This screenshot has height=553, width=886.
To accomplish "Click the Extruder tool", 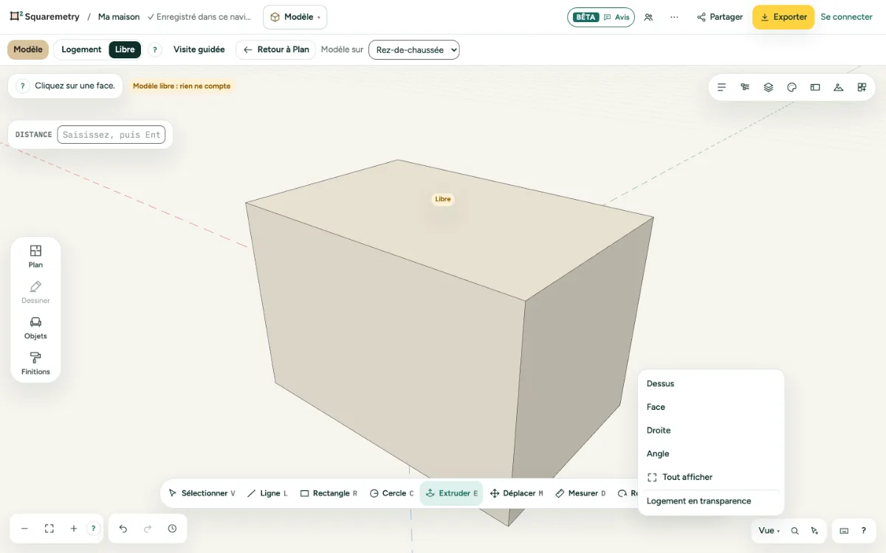I will coord(451,493).
